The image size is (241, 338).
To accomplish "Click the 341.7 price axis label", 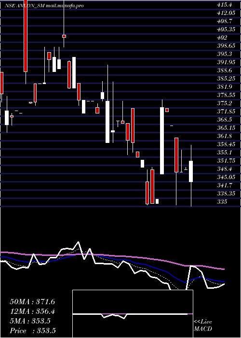I will pos(224,185).
